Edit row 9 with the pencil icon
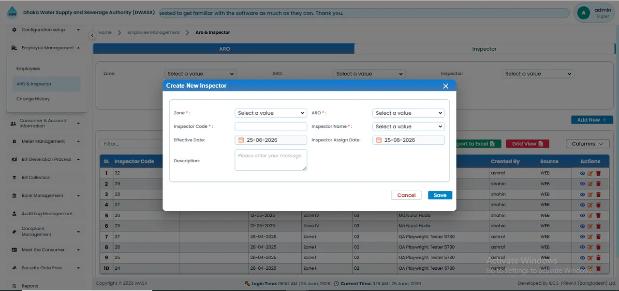 click(590, 258)
